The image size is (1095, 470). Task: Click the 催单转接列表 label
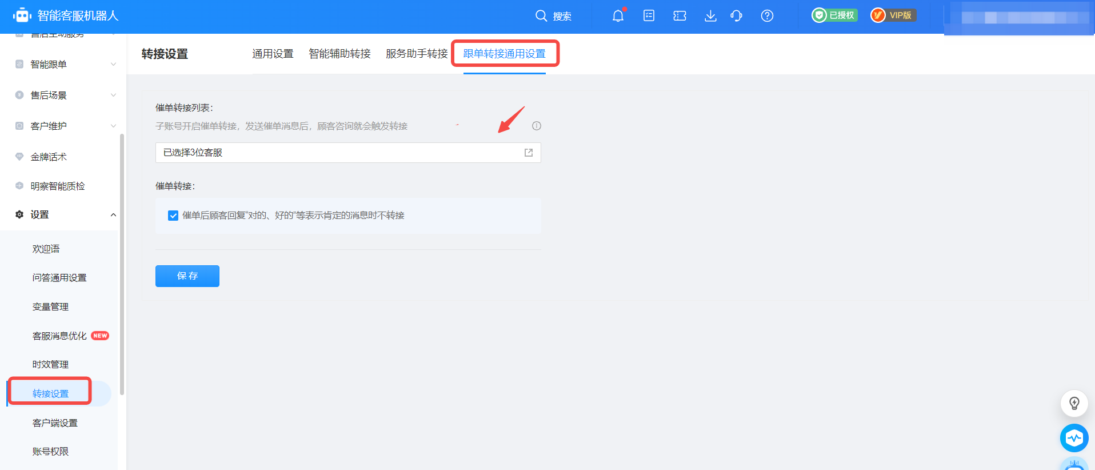click(x=184, y=108)
